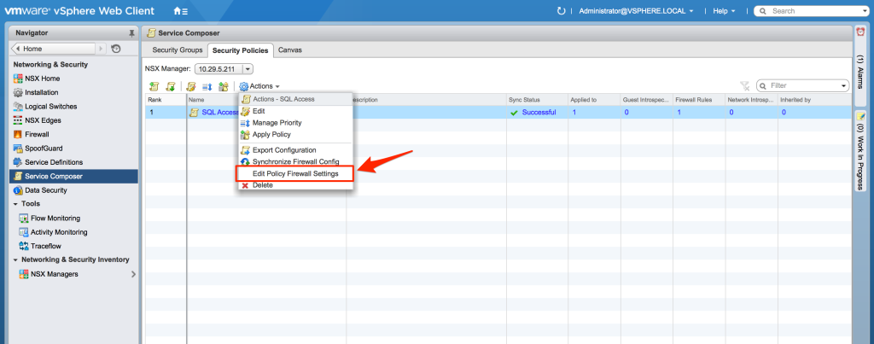This screenshot has height=344, width=874.
Task: Open Administrator@VSPHERE.LOCAL user menu
Action: coord(636,10)
